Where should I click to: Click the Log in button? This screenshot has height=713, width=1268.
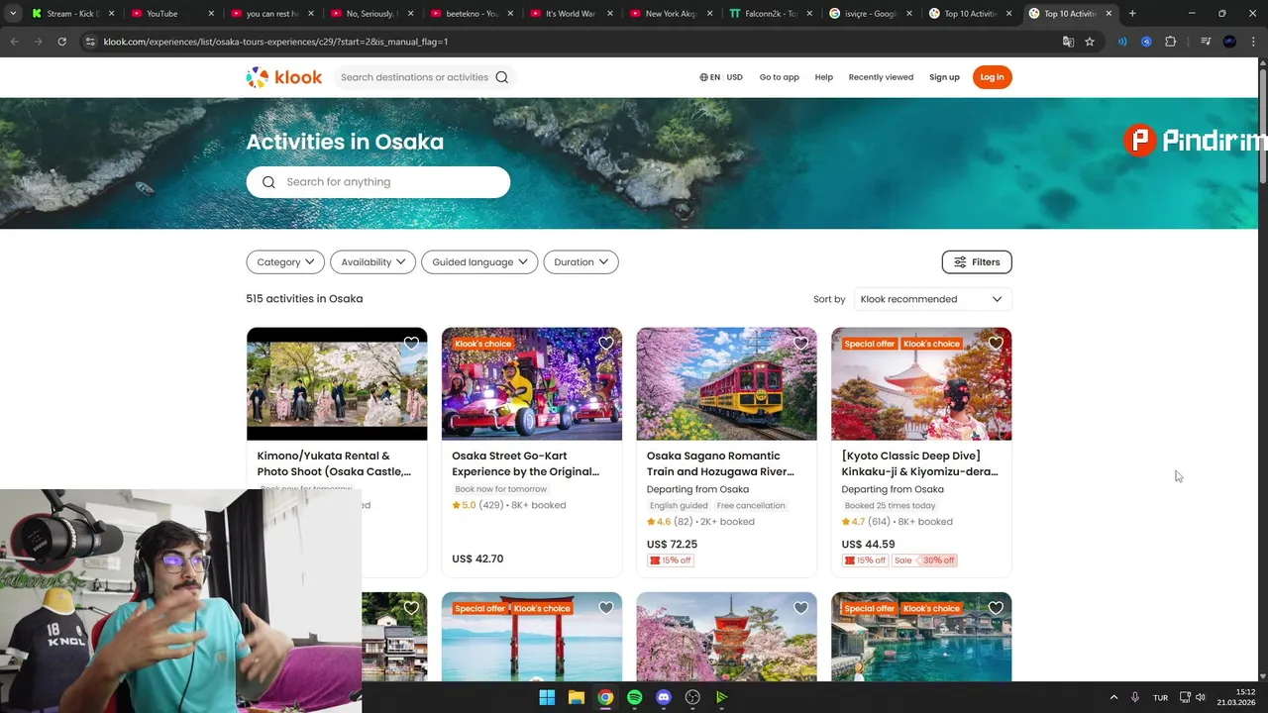tap(992, 77)
